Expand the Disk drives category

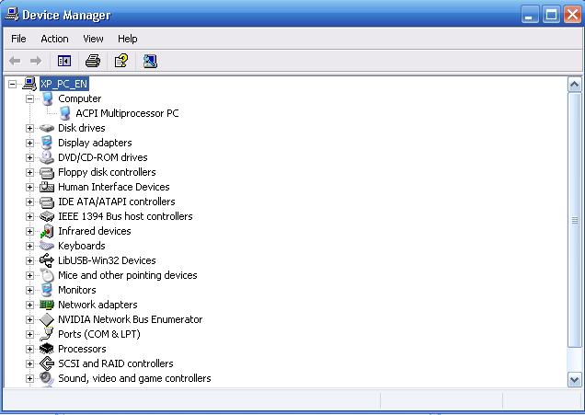tap(29, 129)
